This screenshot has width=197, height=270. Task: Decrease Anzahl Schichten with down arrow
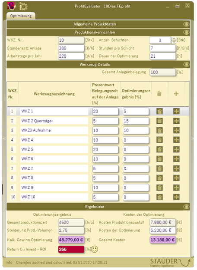point(174,42)
